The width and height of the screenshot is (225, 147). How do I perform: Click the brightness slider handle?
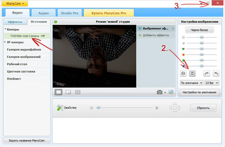point(202,37)
